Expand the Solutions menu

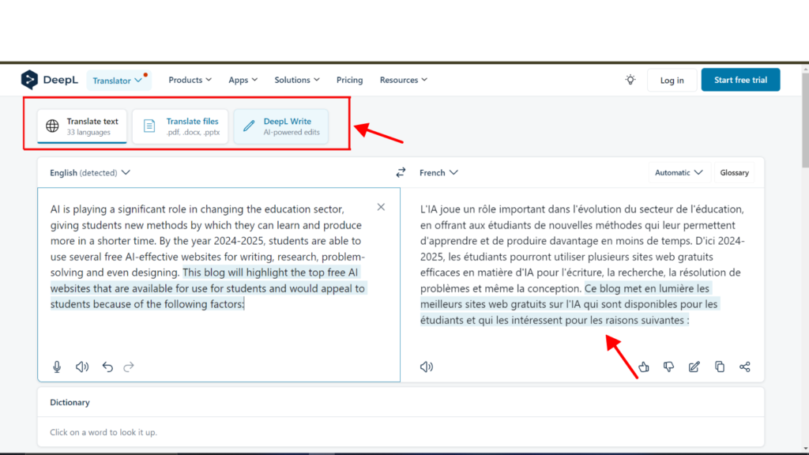(x=297, y=80)
